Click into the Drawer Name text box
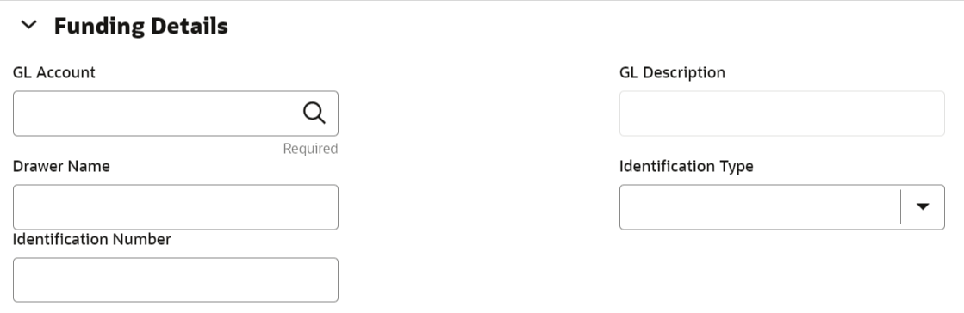The width and height of the screenshot is (964, 313). click(x=175, y=207)
